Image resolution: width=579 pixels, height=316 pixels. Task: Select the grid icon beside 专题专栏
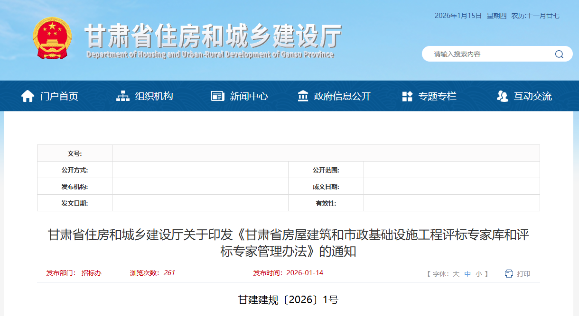pyautogui.click(x=407, y=96)
